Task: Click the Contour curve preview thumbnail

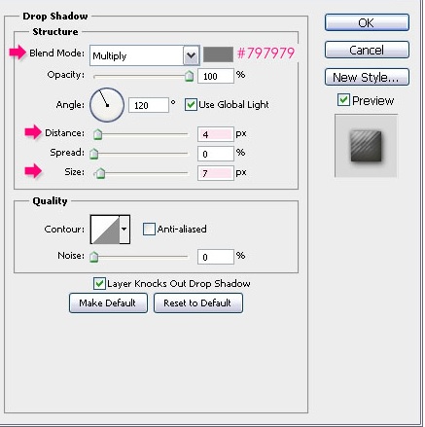Action: (105, 230)
